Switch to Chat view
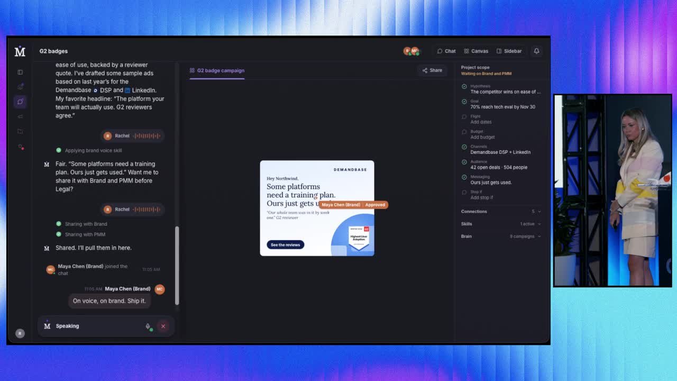Screen dimensions: 677x381 (x=446, y=51)
